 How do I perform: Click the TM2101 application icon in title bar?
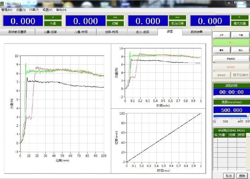click(x=2, y=3)
